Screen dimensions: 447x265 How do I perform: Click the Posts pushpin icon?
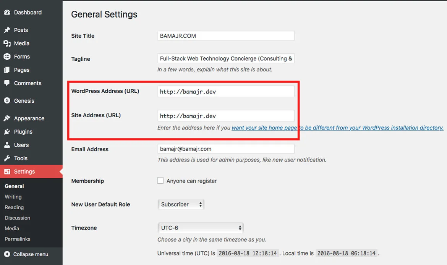tap(7, 30)
